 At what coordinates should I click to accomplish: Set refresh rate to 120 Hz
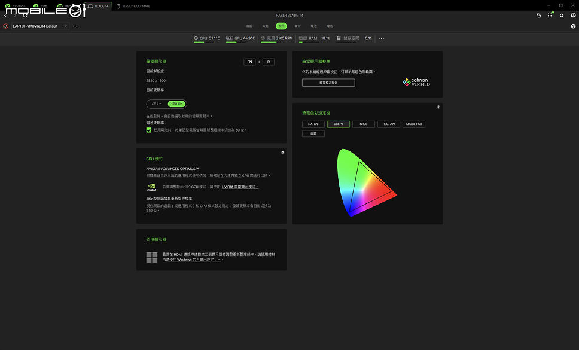pos(177,104)
